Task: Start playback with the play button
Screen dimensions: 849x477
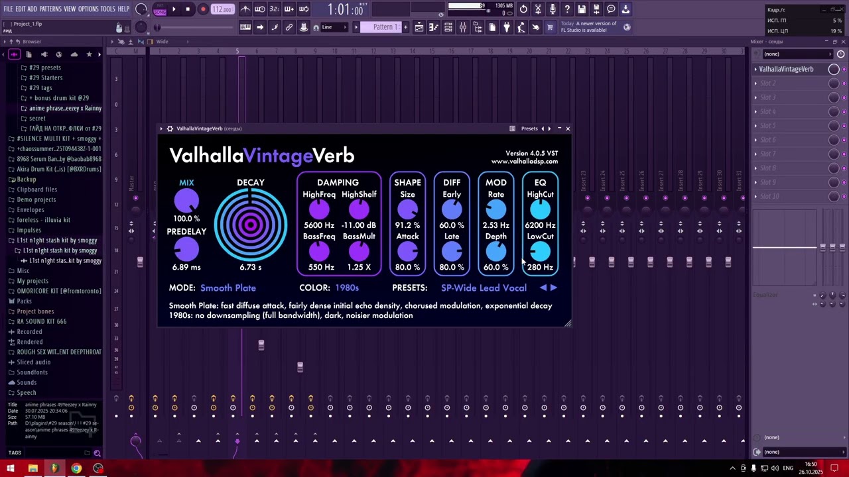Action: (174, 9)
